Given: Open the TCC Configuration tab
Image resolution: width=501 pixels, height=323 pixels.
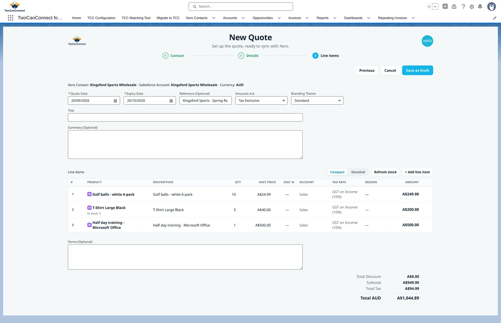Looking at the screenshot, I should click(x=101, y=18).
